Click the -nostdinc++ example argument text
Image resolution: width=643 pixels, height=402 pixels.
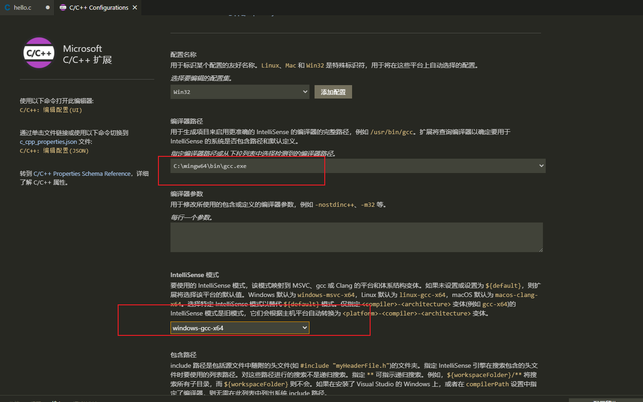click(x=334, y=204)
